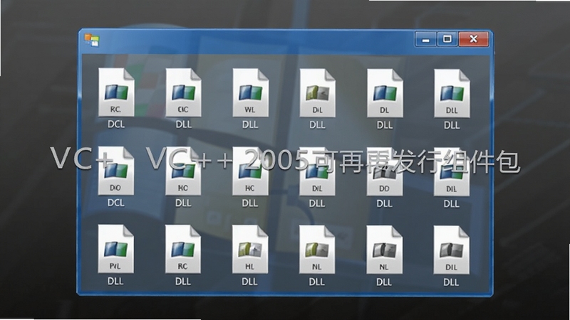
Task: Select the HL DLL file icon
Action: click(x=250, y=250)
